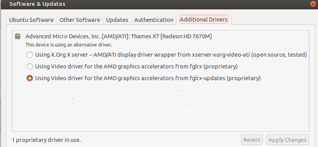Choose the fglrx proprietary driver radio button

[x=30, y=66]
